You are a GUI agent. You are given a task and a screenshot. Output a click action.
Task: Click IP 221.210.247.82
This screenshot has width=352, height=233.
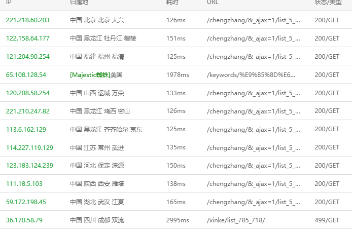(x=27, y=111)
